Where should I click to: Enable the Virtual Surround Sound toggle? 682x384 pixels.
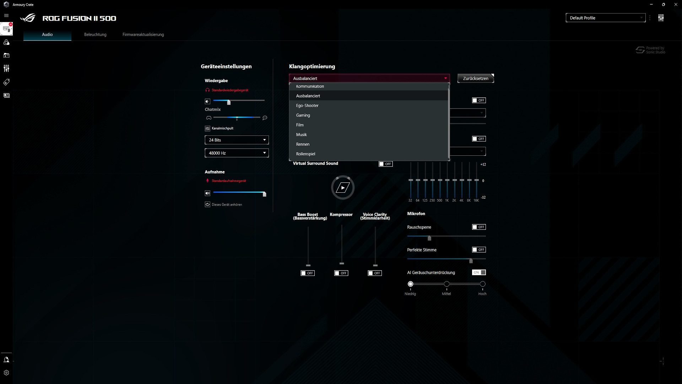(x=385, y=164)
